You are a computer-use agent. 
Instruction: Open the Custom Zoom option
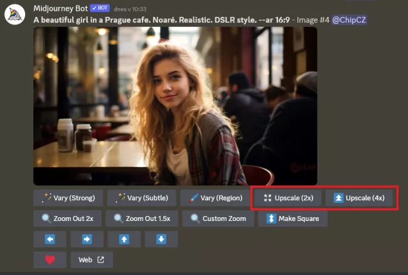pyautogui.click(x=219, y=218)
